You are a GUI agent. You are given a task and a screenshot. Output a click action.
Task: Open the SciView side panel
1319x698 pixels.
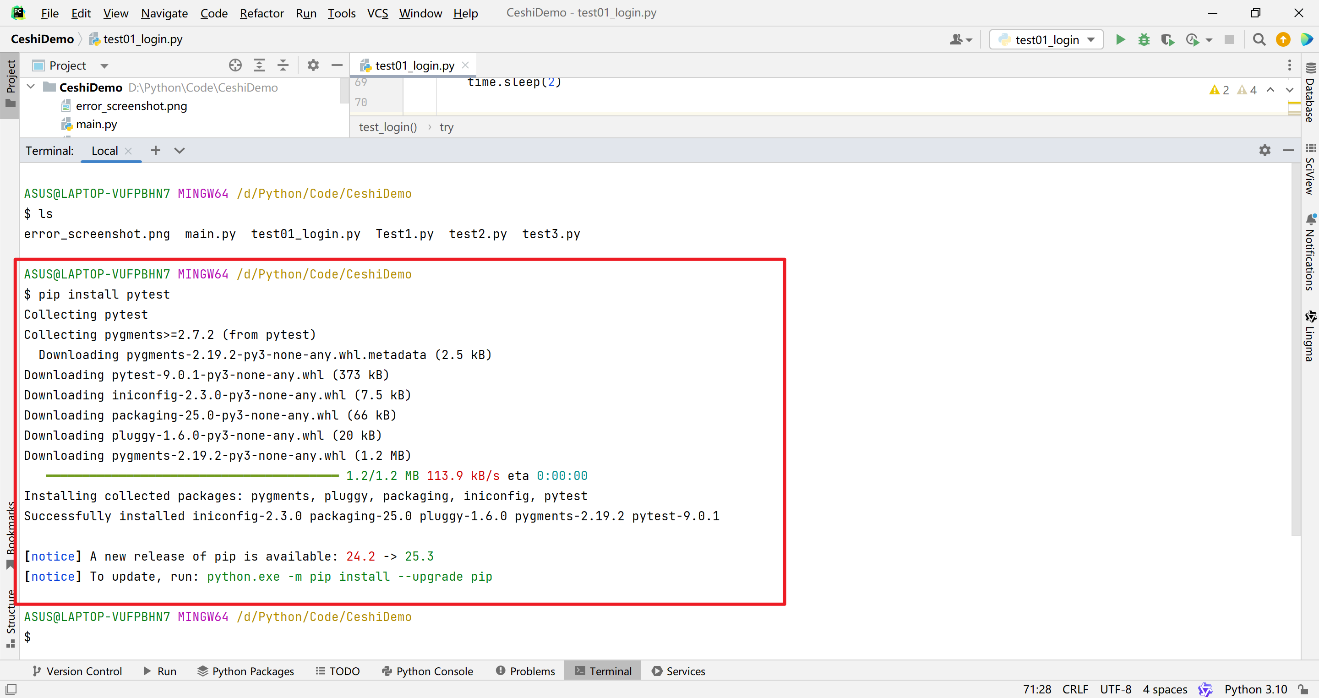coord(1310,169)
